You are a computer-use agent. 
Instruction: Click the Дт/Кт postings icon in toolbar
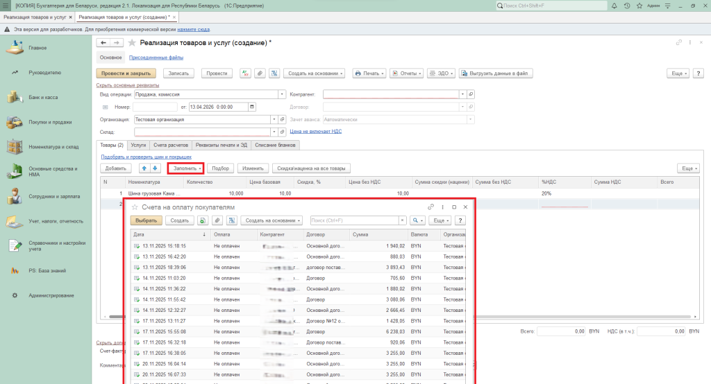click(245, 73)
